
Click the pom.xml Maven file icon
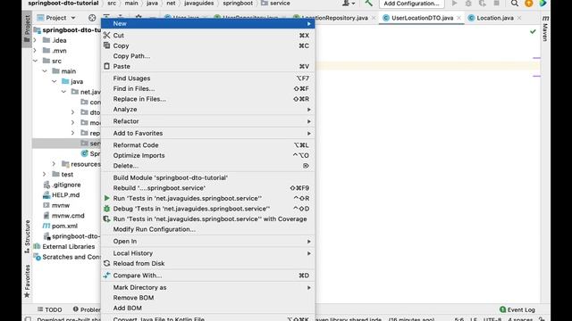[x=46, y=226]
